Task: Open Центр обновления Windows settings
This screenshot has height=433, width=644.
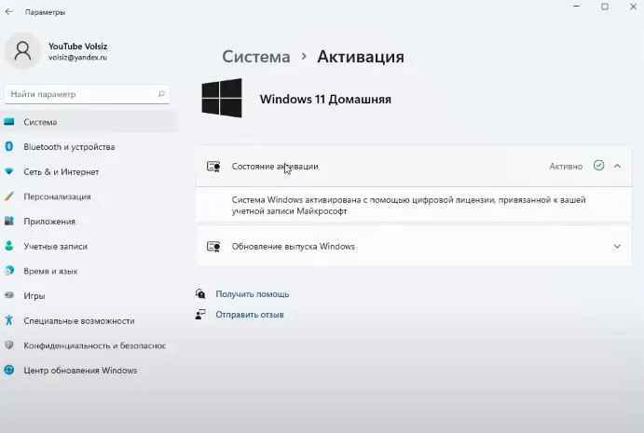Action: click(x=89, y=371)
